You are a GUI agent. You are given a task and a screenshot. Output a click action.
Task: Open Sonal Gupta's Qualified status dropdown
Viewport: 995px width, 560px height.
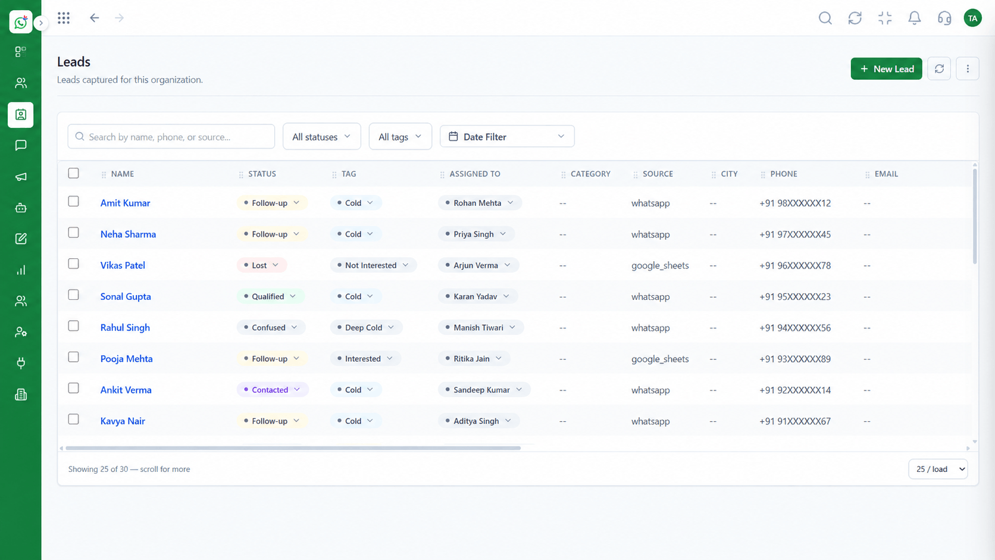point(270,296)
